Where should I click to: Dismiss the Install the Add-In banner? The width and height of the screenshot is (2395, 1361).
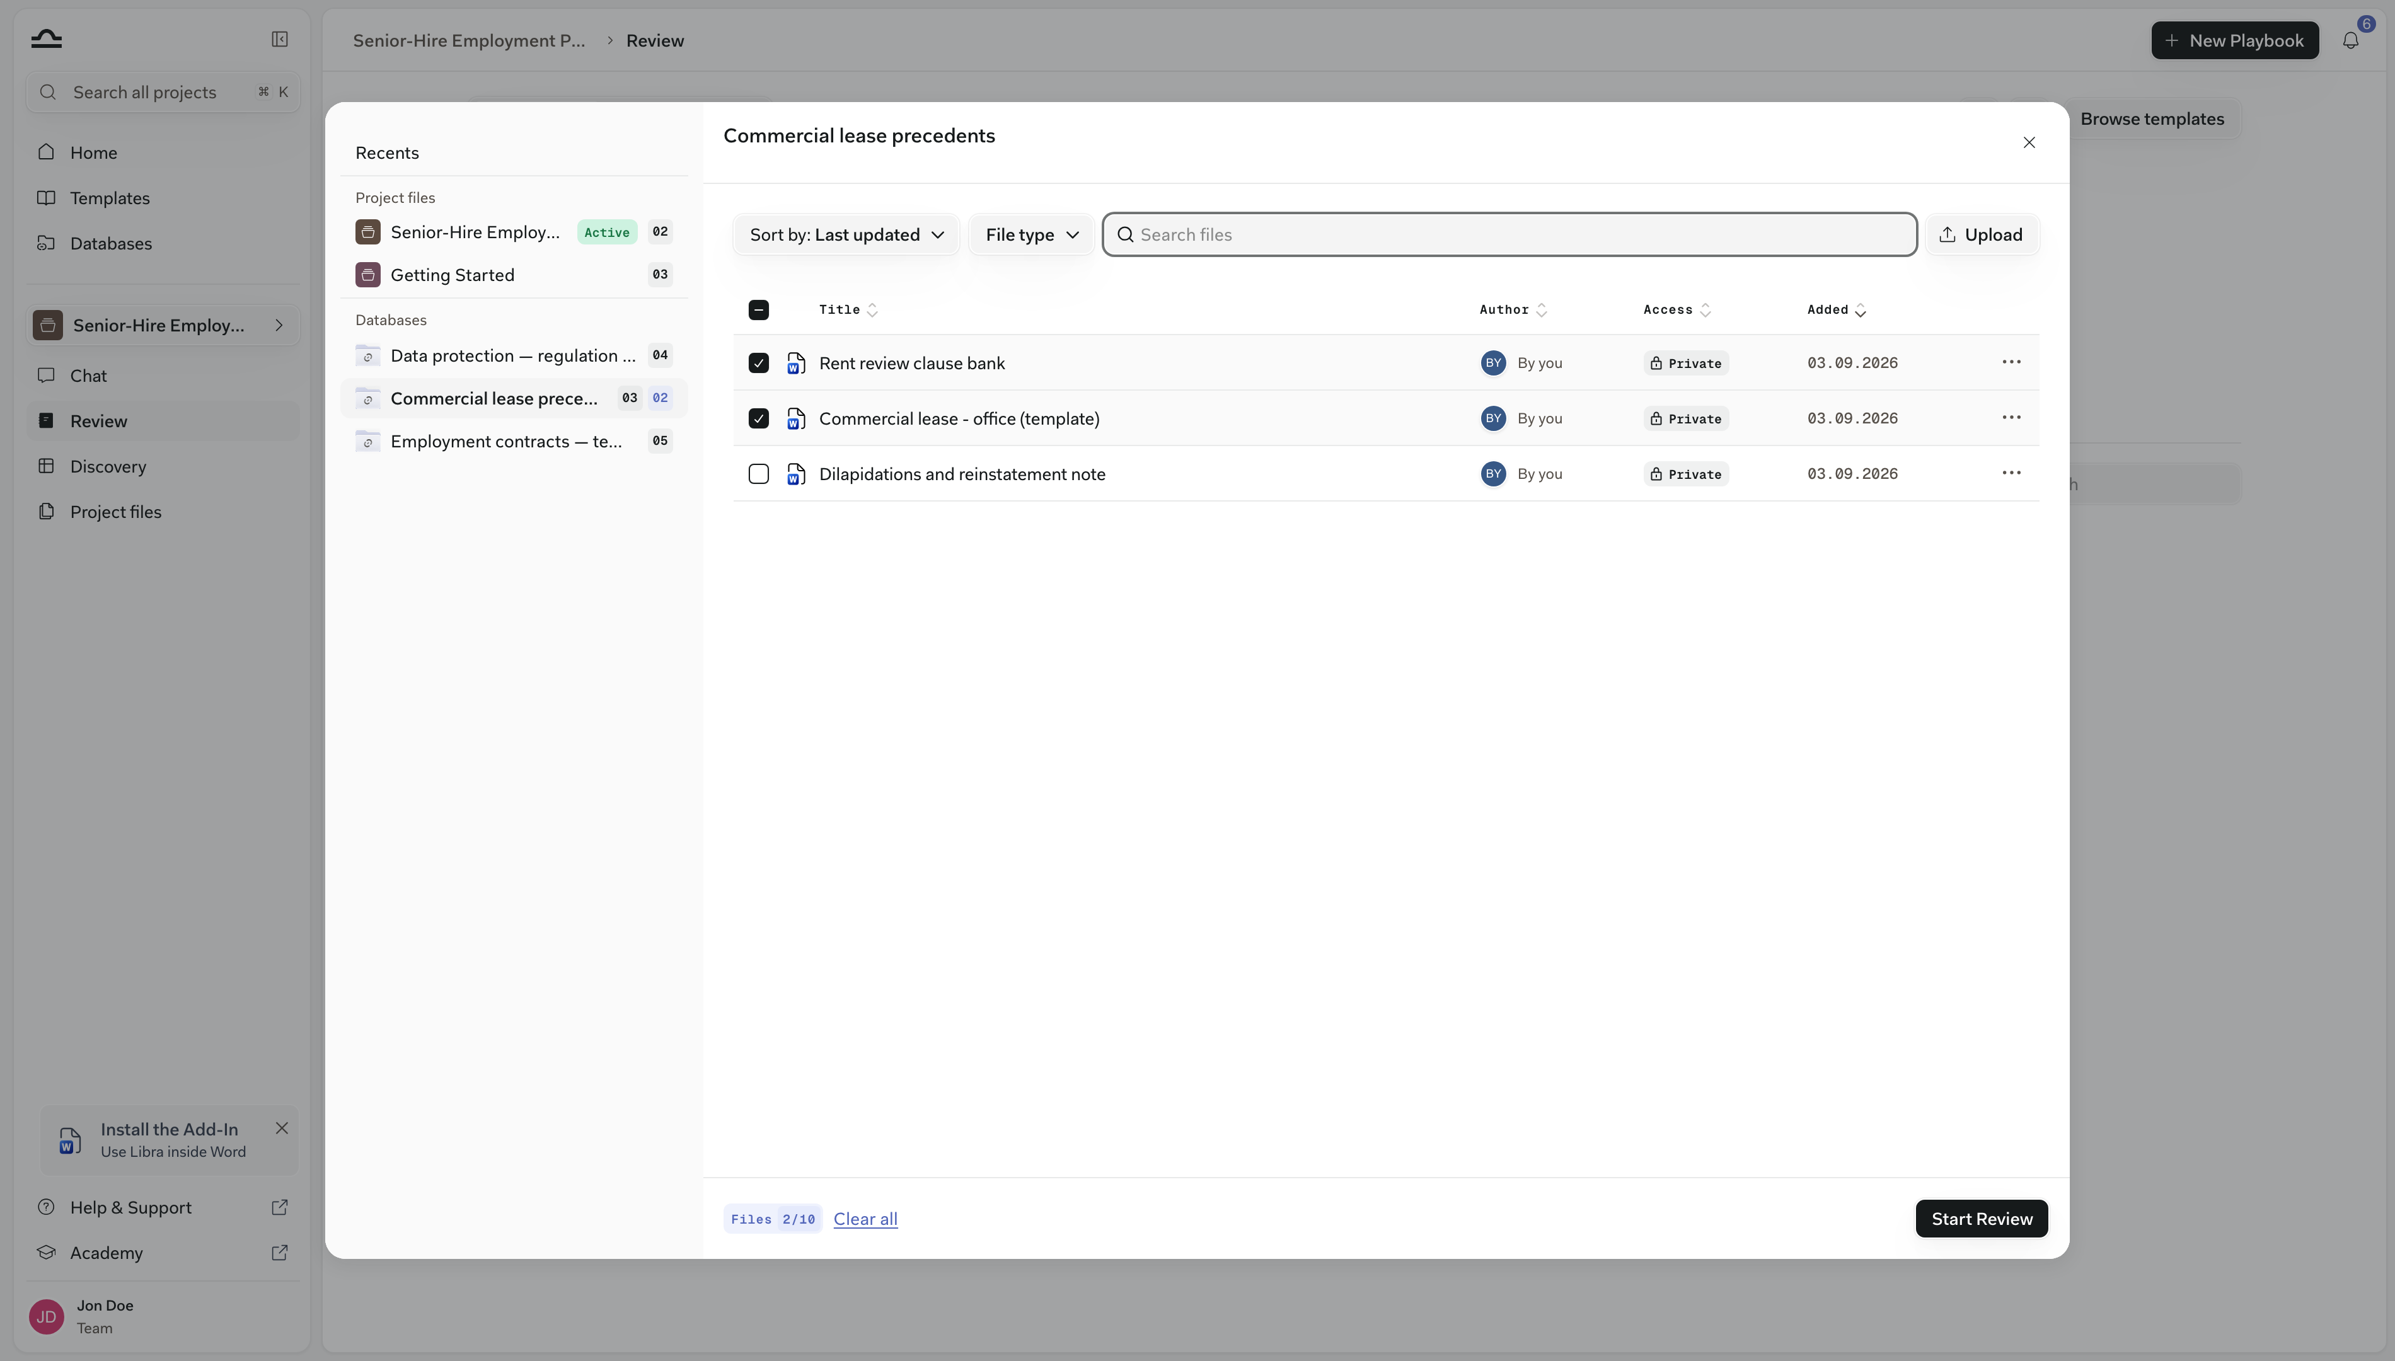point(281,1128)
